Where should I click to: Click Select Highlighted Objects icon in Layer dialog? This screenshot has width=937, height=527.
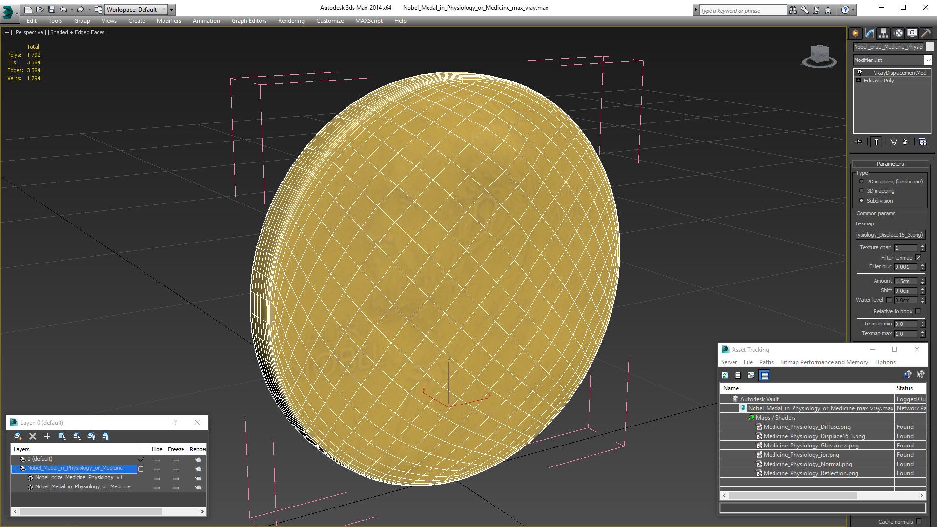(62, 436)
